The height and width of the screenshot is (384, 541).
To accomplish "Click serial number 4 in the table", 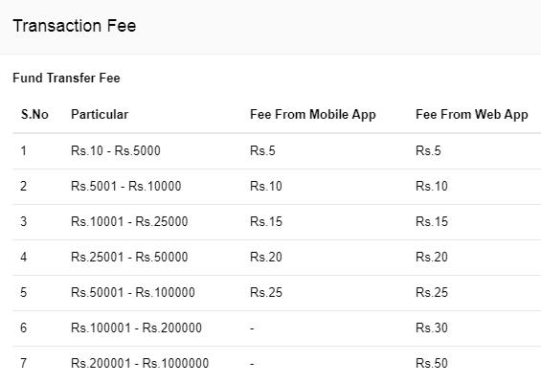I will [x=24, y=257].
